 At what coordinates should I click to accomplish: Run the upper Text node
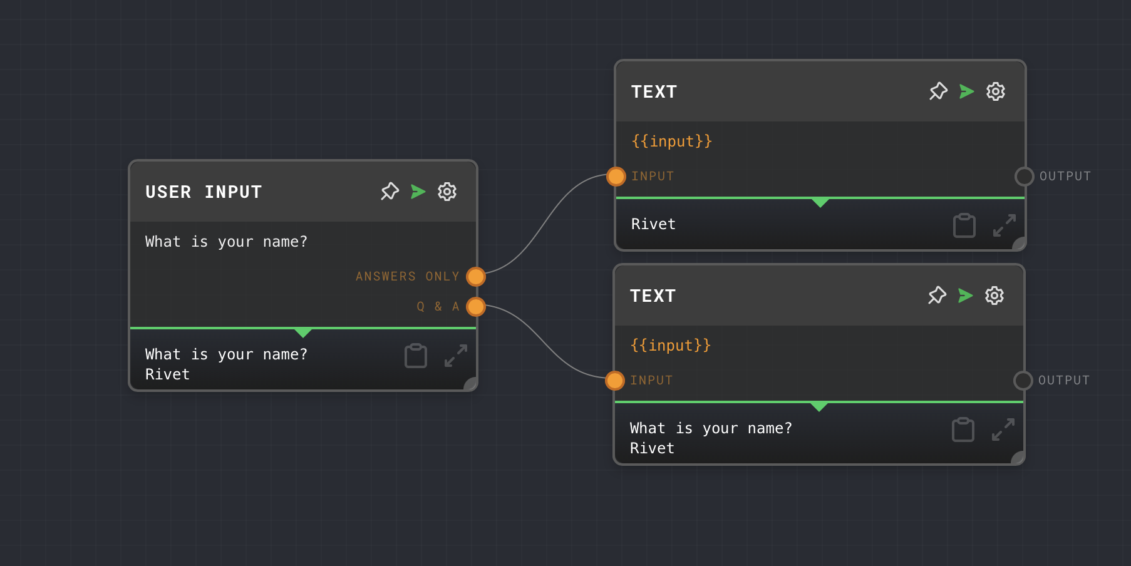pyautogui.click(x=967, y=91)
